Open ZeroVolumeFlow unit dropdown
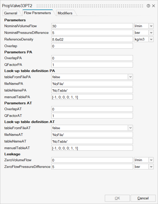The width and height of the screenshot is (158, 204). pyautogui.click(x=151, y=160)
